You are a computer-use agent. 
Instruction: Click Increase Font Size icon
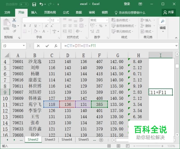point(46,26)
